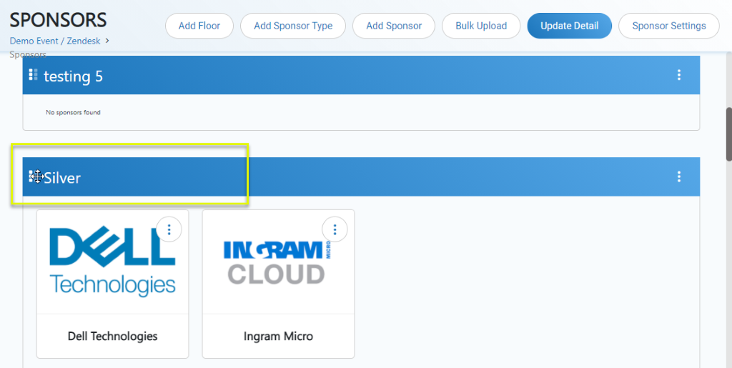Click the drag handle beside Silver
Image resolution: width=732 pixels, height=368 pixels.
tap(33, 176)
